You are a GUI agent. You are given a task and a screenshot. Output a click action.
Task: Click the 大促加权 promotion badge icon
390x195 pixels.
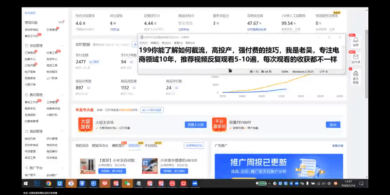point(85,125)
